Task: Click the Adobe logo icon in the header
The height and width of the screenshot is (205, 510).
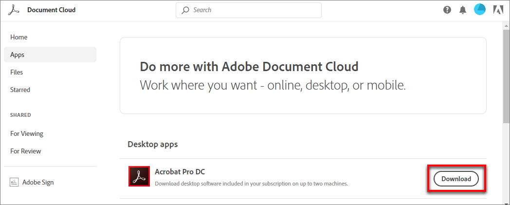Action: (498, 10)
